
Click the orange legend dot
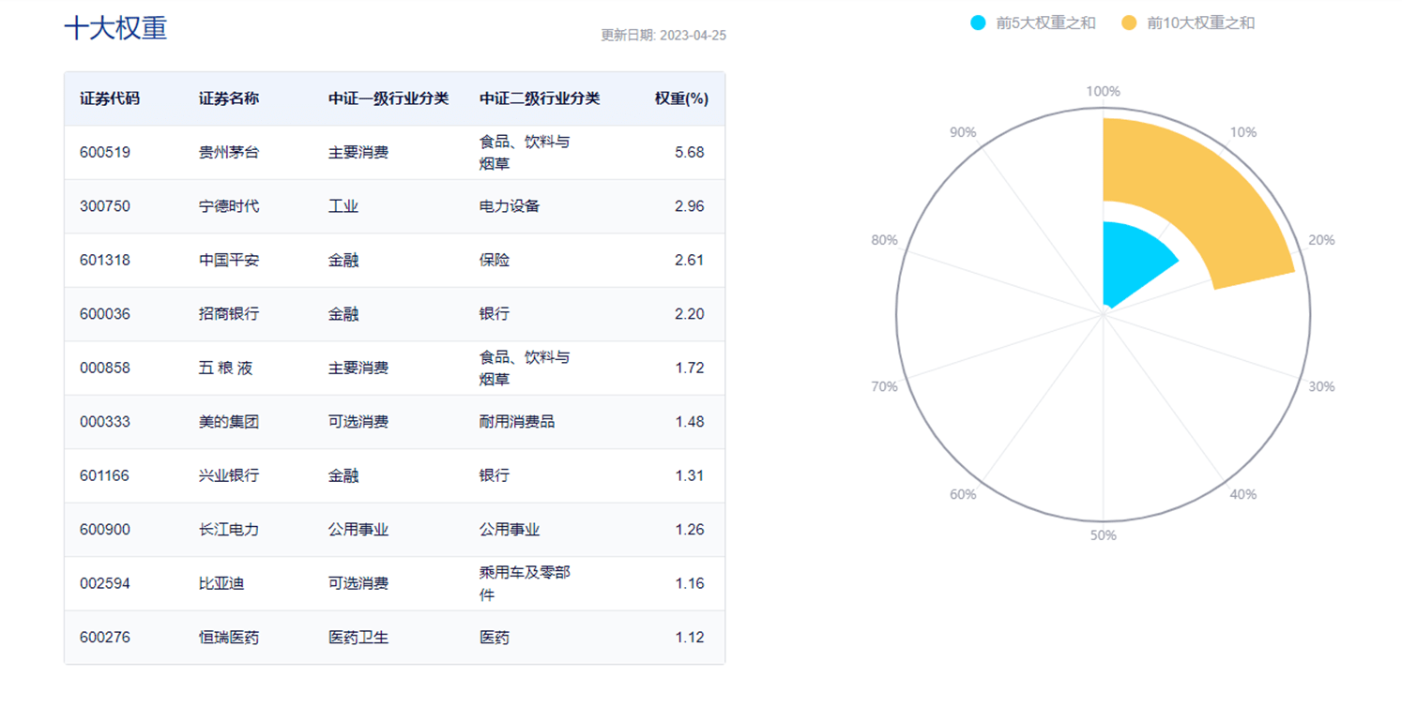pyautogui.click(x=1130, y=23)
